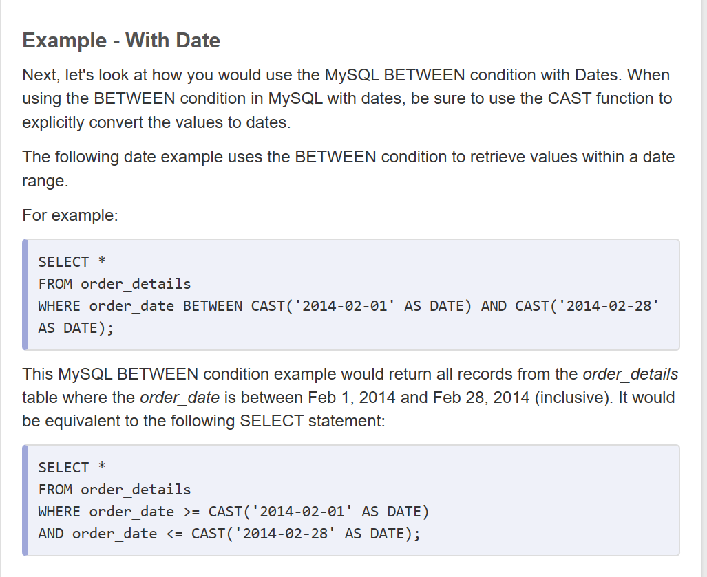Click "SELECT *" in the first code block

tap(72, 262)
